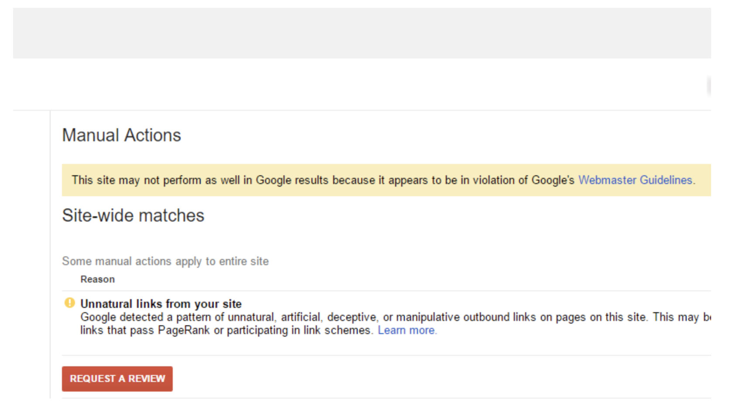The width and height of the screenshot is (732, 416).
Task: Click the Manual Actions heading
Action: click(121, 135)
